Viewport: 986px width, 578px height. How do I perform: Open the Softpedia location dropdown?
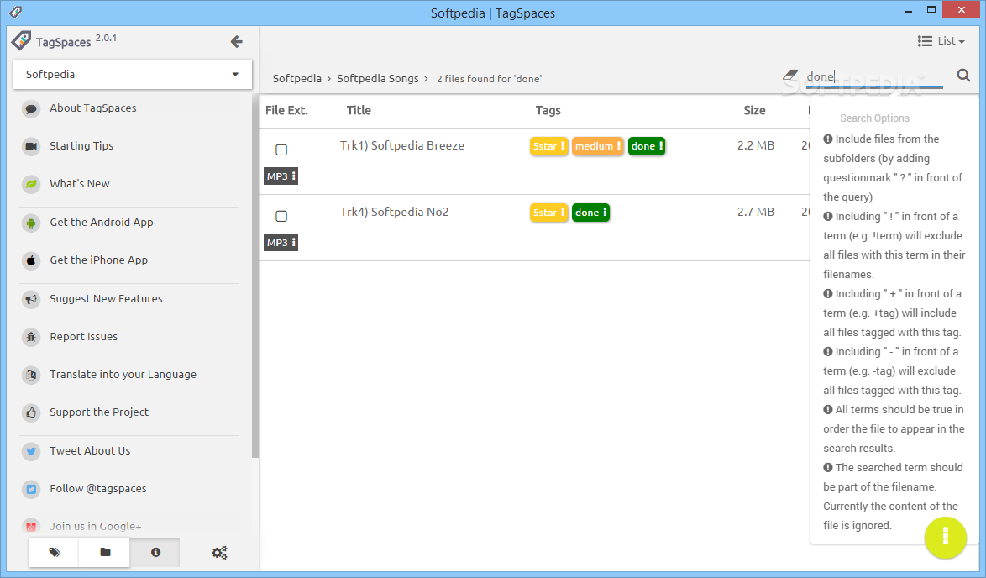pyautogui.click(x=132, y=74)
